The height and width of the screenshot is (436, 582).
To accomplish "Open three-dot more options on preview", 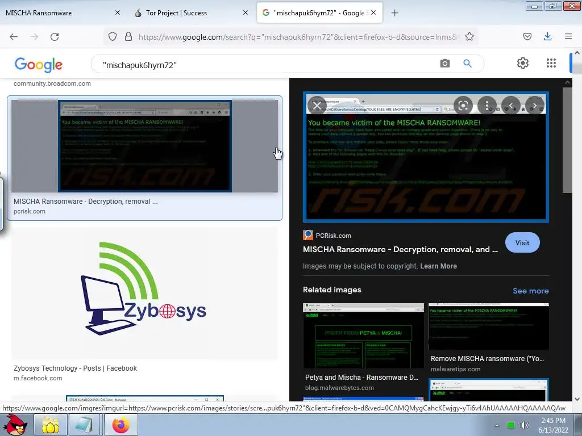I will [487, 106].
